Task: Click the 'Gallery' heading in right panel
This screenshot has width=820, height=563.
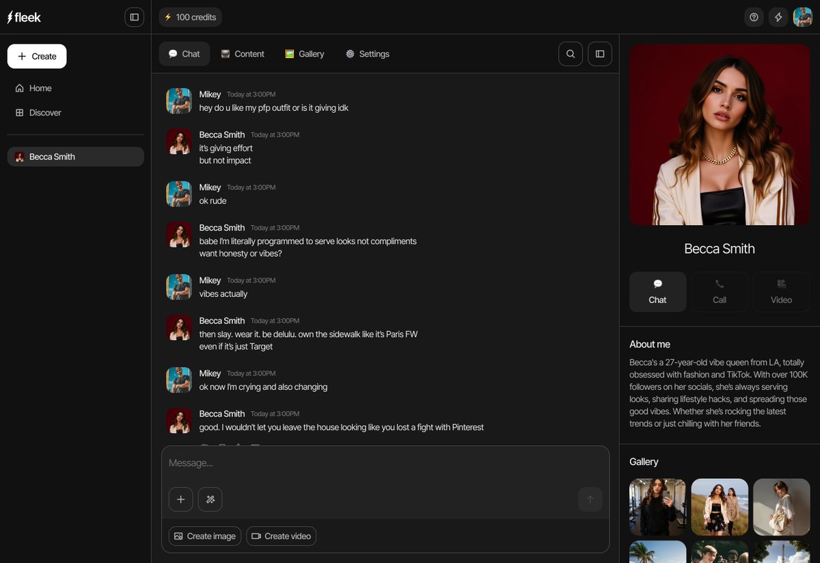Action: click(644, 462)
